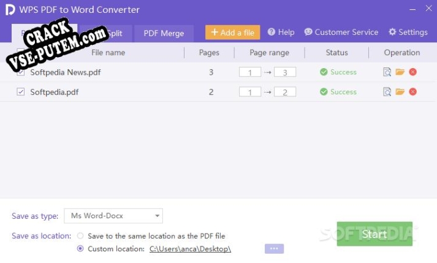
Task: Click the page count 2 for Softpedia.pdf
Action: point(211,92)
